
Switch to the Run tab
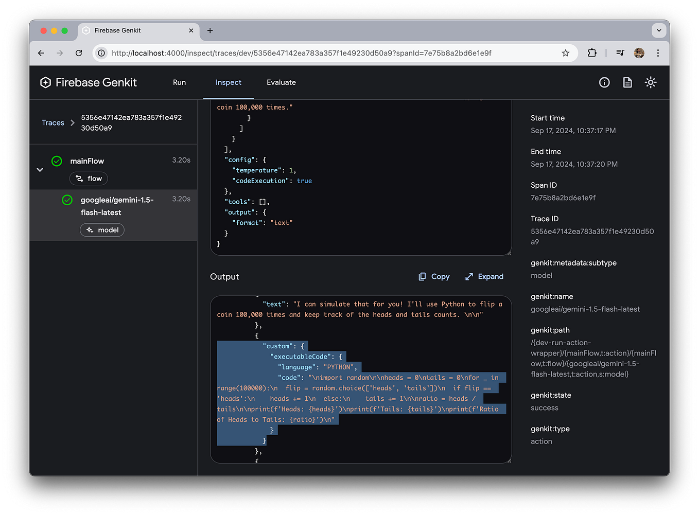179,82
